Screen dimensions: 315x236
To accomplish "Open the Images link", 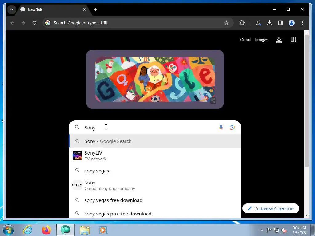I will [x=261, y=40].
